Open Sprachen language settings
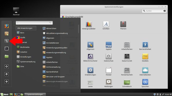Image resolution: width=172 pixels, height=96 pixels. (145, 83)
